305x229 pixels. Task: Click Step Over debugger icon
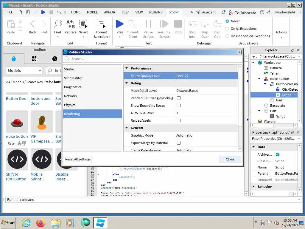click(205, 24)
